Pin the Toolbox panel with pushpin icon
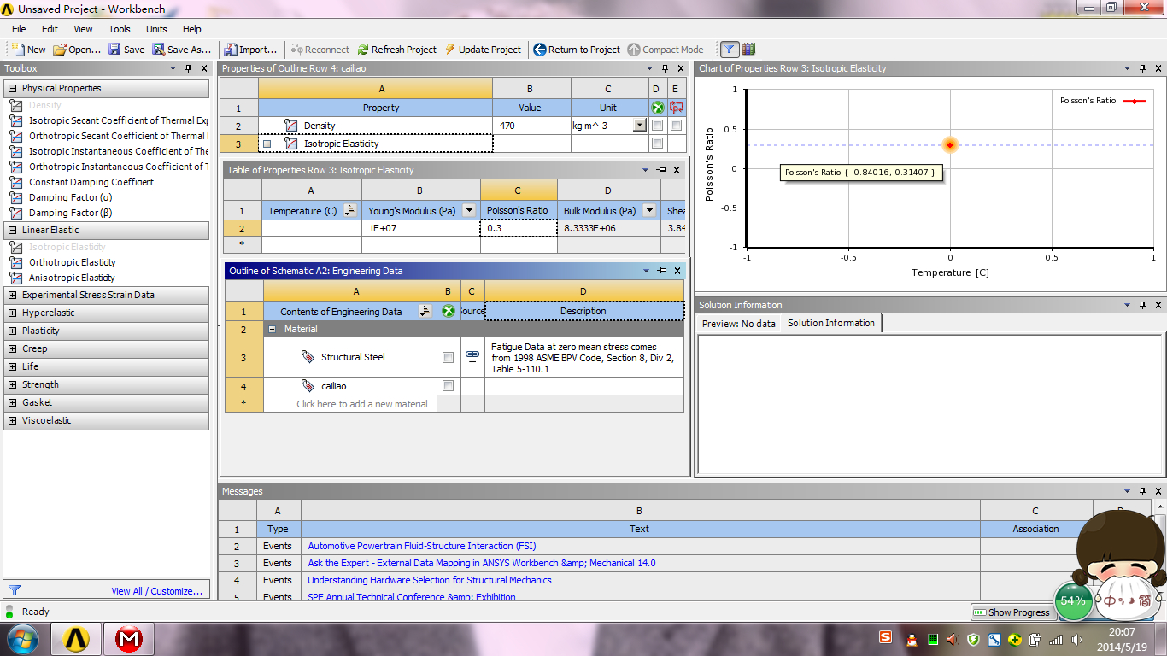 188,68
